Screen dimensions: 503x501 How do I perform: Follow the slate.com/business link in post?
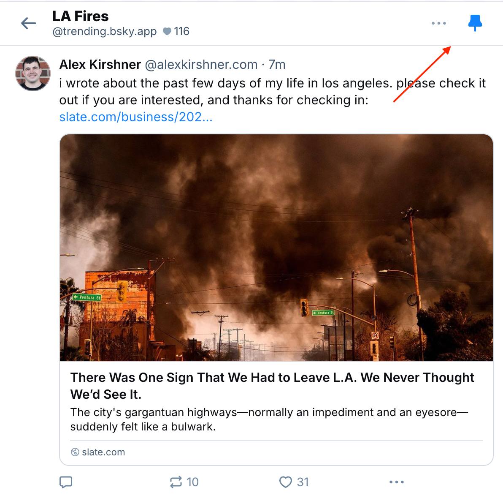coord(136,117)
